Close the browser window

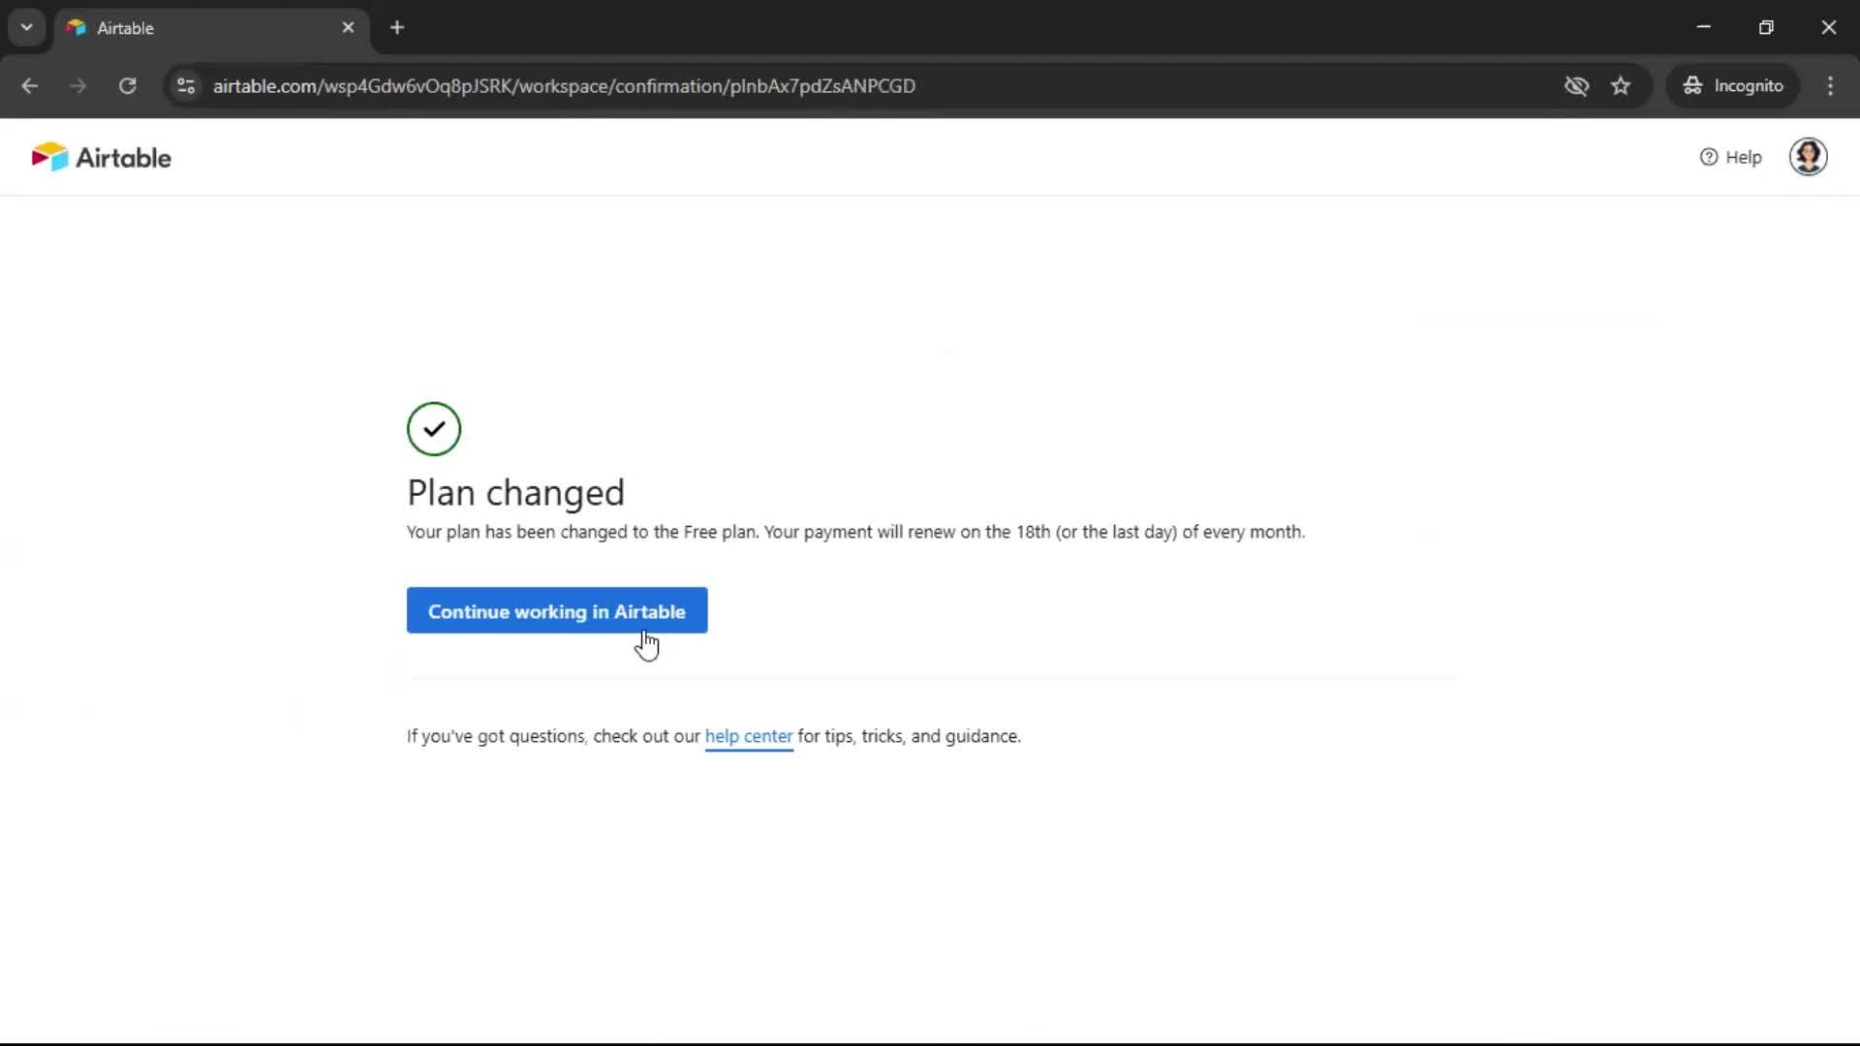pyautogui.click(x=1828, y=27)
